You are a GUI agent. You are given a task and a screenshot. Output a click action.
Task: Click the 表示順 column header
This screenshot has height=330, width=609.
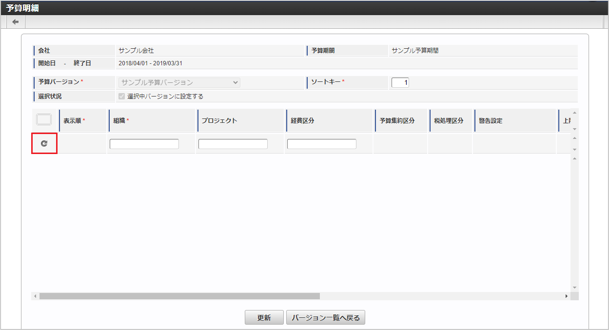83,120
